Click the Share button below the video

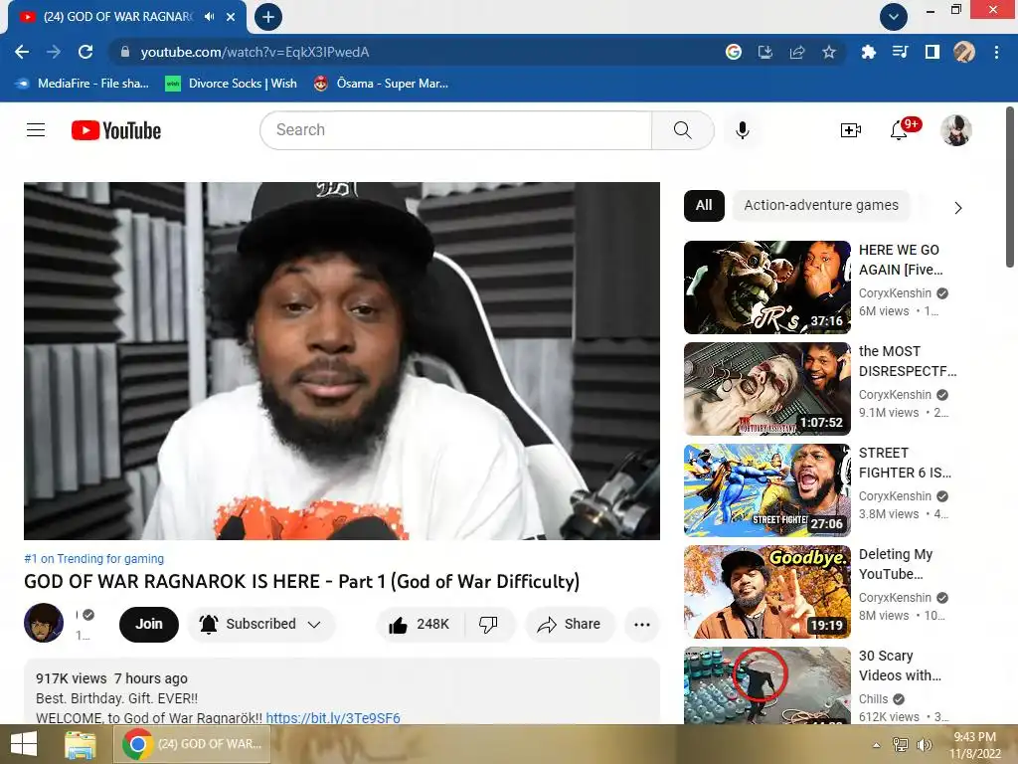point(569,625)
